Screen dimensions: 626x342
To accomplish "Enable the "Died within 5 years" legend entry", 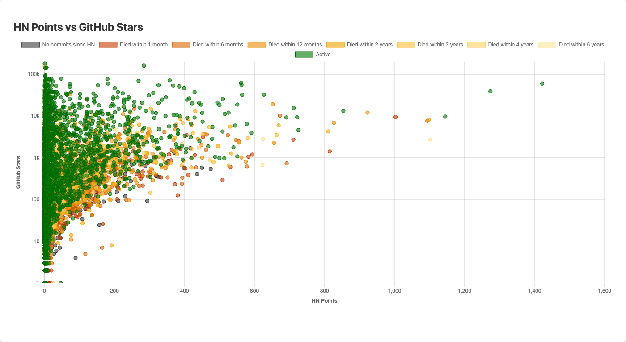I will (x=575, y=44).
